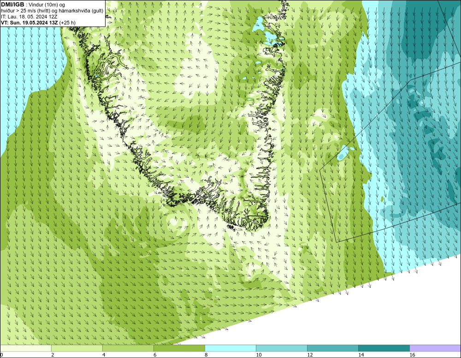
Task: Click the 4–6 m/s green legend swatch
Action: tap(128, 348)
